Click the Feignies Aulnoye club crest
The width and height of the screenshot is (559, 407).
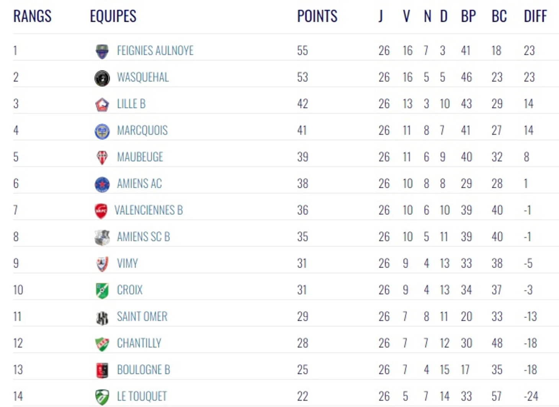(102, 51)
